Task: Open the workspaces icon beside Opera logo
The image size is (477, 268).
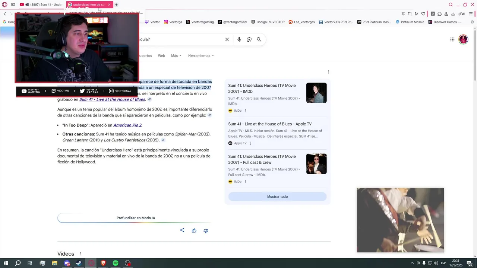Action: coord(13,4)
